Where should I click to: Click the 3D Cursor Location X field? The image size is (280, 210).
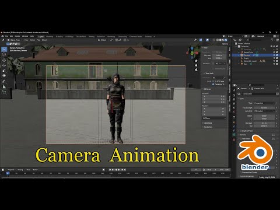[x=214, y=96]
